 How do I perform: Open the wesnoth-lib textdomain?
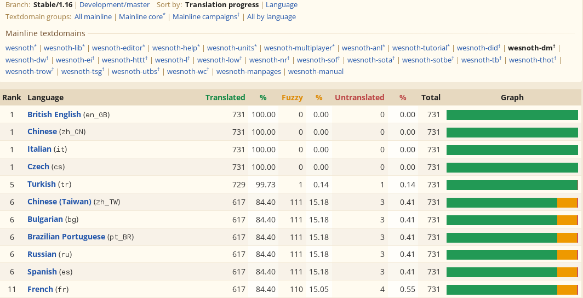point(64,48)
